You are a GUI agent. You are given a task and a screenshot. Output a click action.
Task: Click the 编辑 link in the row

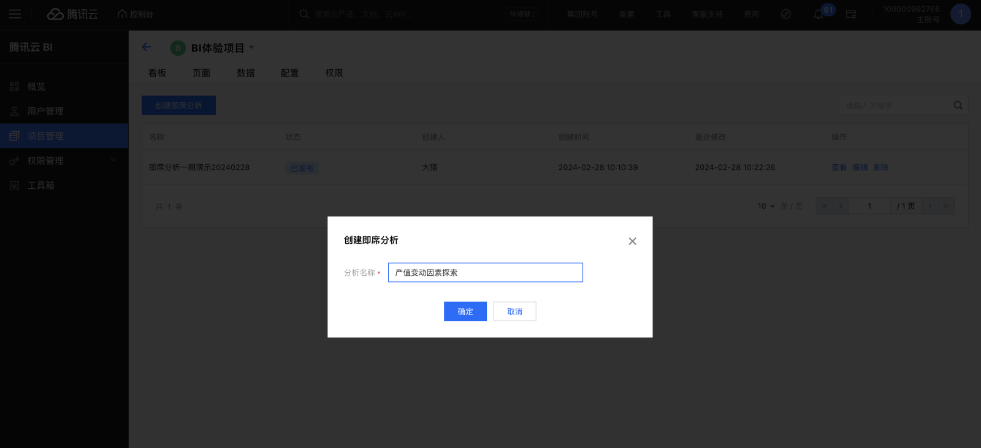(x=860, y=167)
